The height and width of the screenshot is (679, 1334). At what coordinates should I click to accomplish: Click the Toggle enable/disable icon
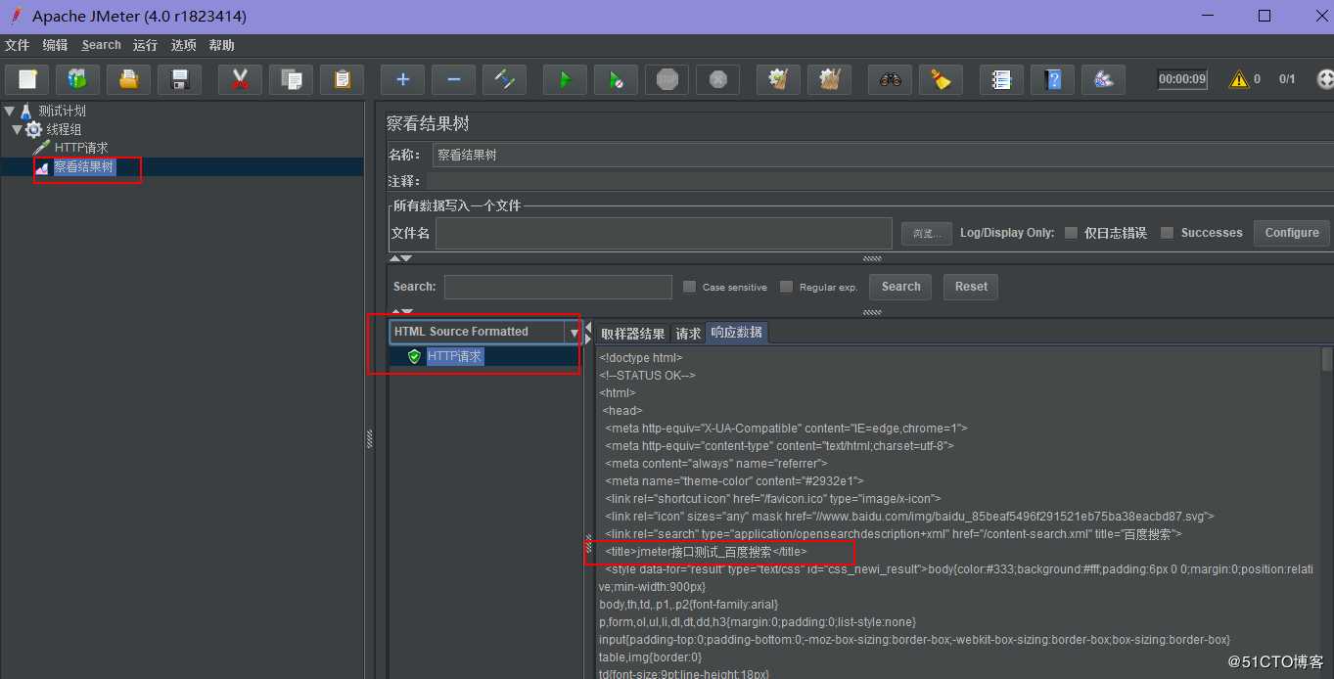pyautogui.click(x=504, y=79)
